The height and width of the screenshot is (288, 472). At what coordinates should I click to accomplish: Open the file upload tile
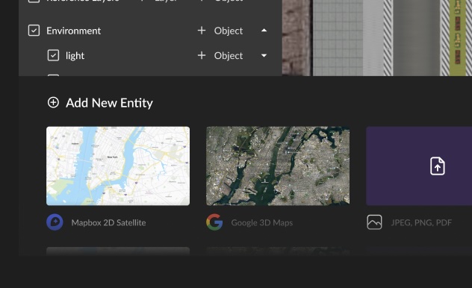[x=419, y=166]
